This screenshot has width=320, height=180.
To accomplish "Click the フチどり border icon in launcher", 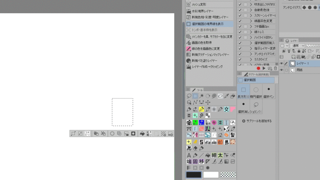I will [87, 133].
